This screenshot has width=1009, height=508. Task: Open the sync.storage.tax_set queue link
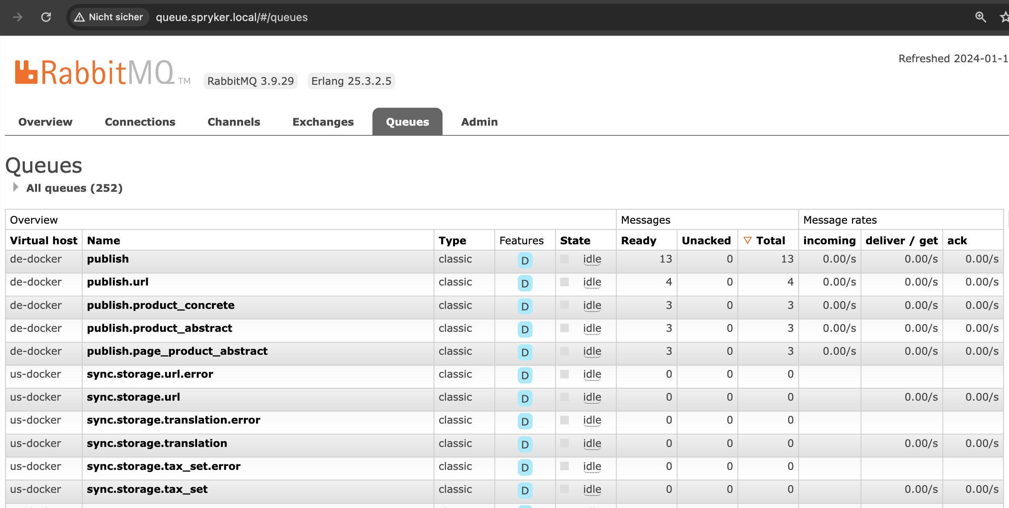coord(147,490)
